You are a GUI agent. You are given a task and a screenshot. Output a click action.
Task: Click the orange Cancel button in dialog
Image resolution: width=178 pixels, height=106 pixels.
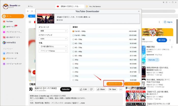pos(132,84)
